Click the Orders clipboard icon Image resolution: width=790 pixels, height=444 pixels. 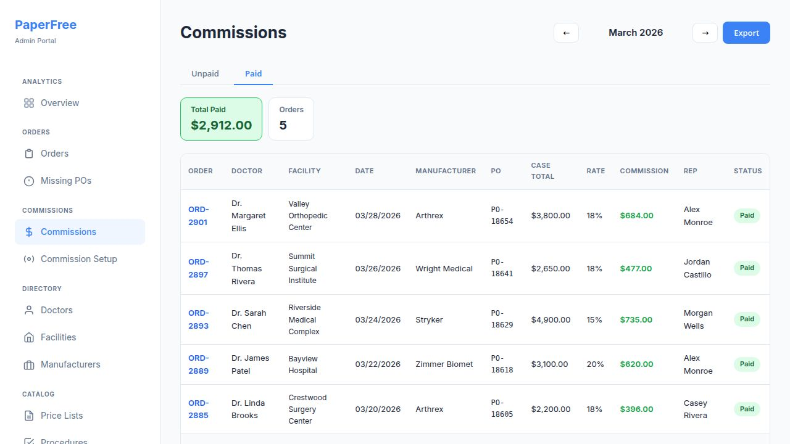click(29, 154)
